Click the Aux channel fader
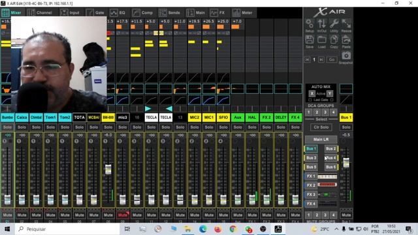The image size is (418, 235). [238, 200]
